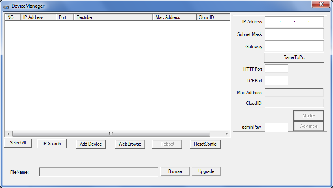Click into the IP Address input field

pyautogui.click(x=294, y=22)
